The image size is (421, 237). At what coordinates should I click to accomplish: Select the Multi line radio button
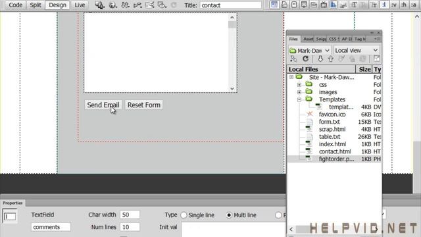[x=229, y=215]
